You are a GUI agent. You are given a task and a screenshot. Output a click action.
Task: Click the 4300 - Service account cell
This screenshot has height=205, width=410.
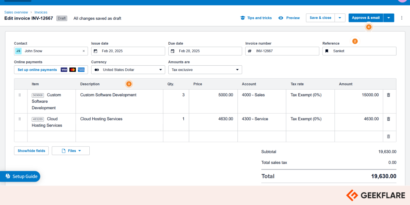pos(262,122)
